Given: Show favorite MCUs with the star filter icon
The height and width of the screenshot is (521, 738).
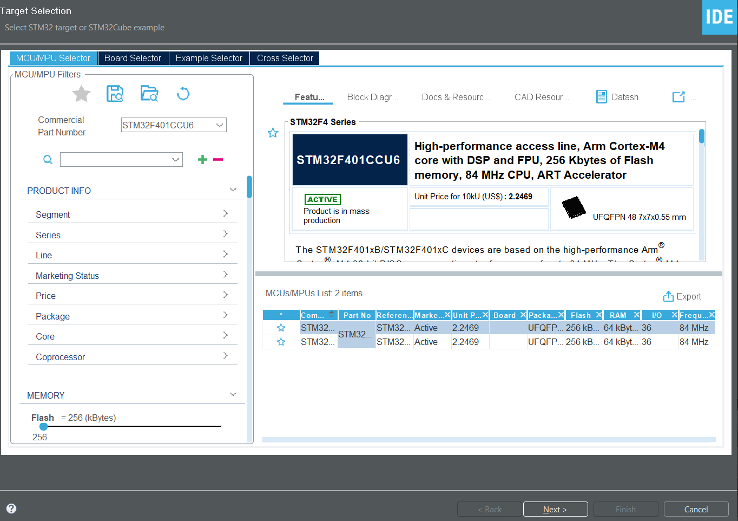Looking at the screenshot, I should click(82, 94).
